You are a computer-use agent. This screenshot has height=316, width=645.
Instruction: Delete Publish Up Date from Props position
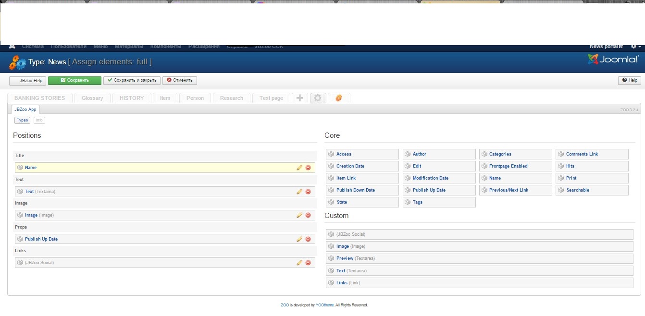tap(308, 239)
